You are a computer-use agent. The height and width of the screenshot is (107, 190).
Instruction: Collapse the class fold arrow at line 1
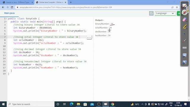tap(7, 19)
